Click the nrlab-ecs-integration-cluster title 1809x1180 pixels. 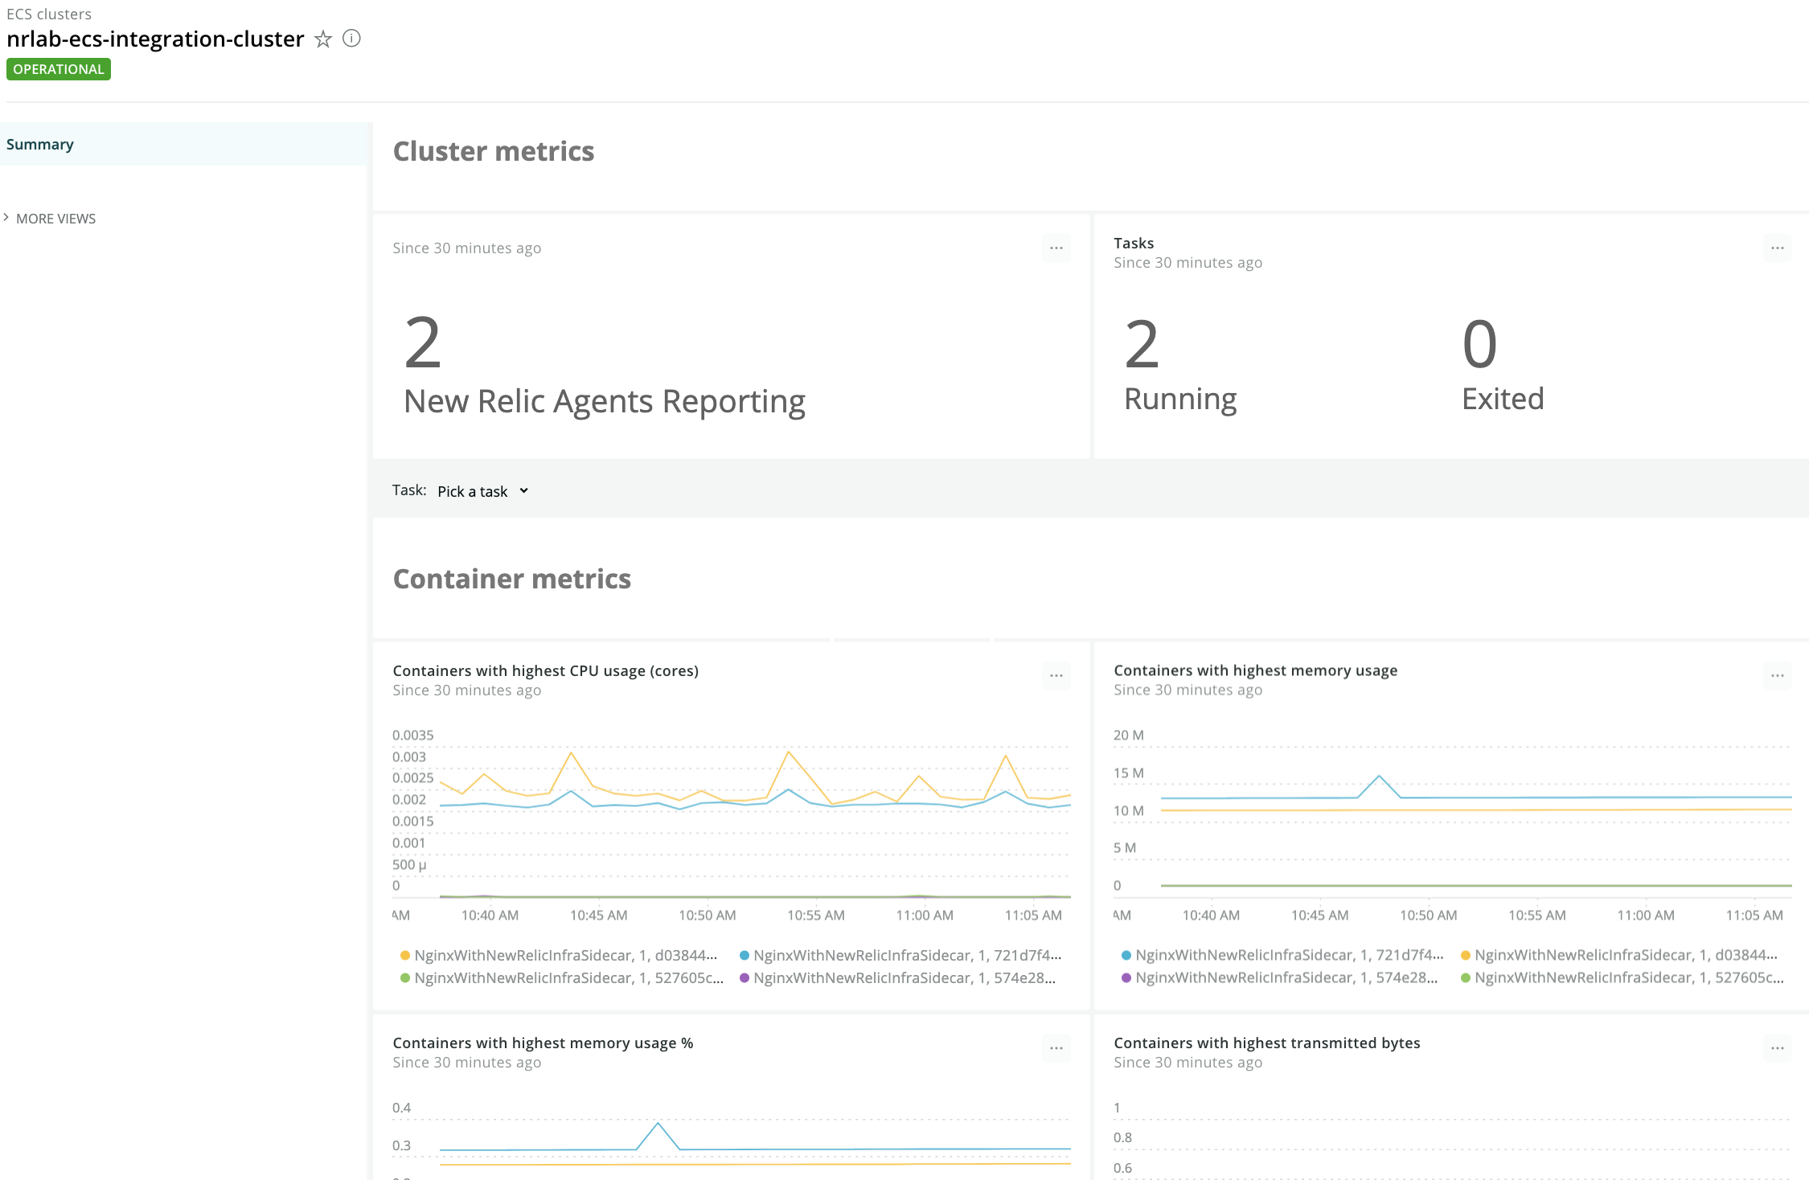[155, 39]
